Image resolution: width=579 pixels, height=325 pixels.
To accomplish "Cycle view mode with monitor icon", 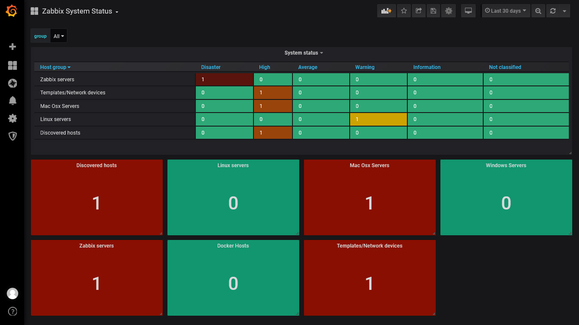I will click(468, 11).
